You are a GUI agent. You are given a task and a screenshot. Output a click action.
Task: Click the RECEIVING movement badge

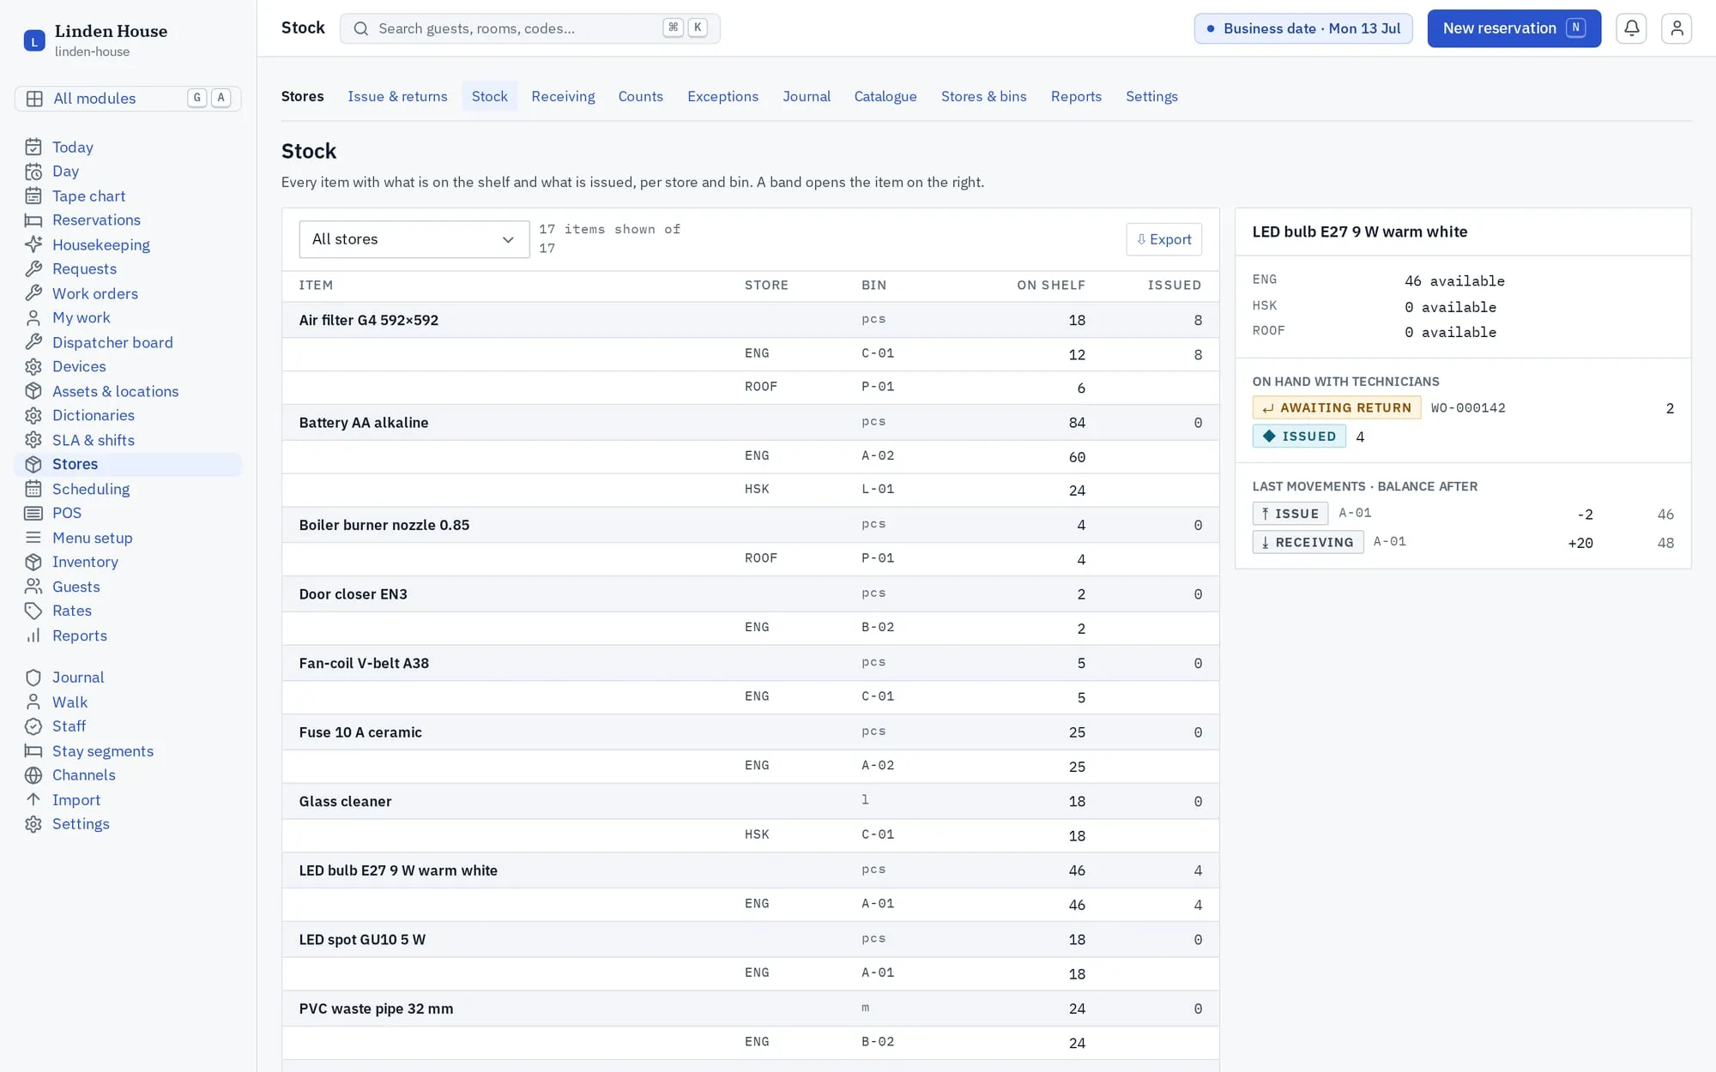1308,542
